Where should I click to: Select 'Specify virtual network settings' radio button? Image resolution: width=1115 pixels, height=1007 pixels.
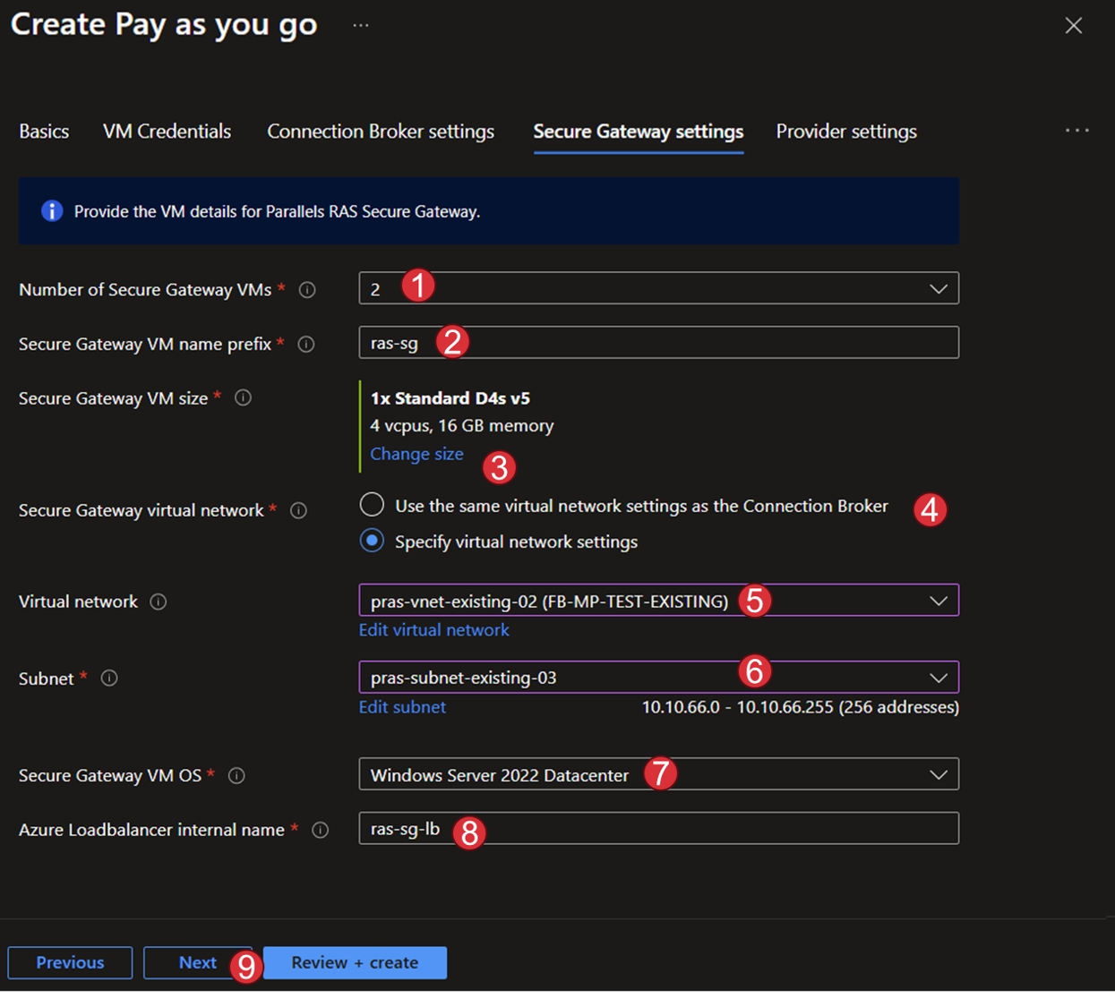372,541
